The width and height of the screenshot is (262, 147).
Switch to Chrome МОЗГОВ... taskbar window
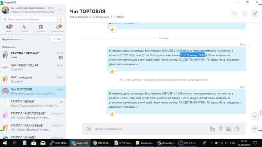pos(101,143)
